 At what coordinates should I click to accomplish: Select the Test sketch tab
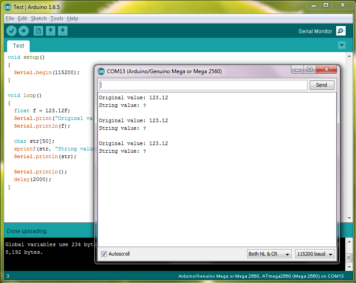18,46
